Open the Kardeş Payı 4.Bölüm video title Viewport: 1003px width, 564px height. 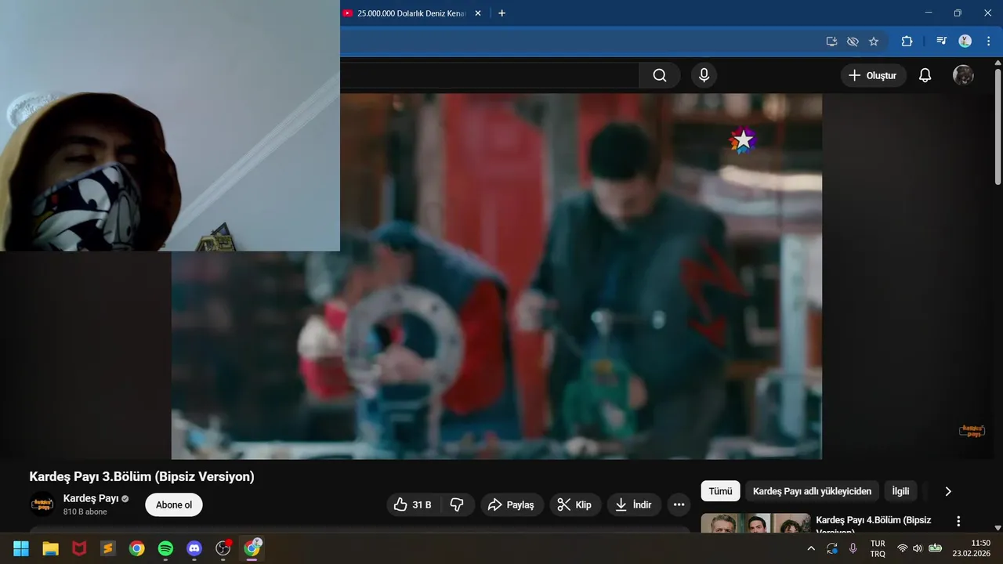874,525
